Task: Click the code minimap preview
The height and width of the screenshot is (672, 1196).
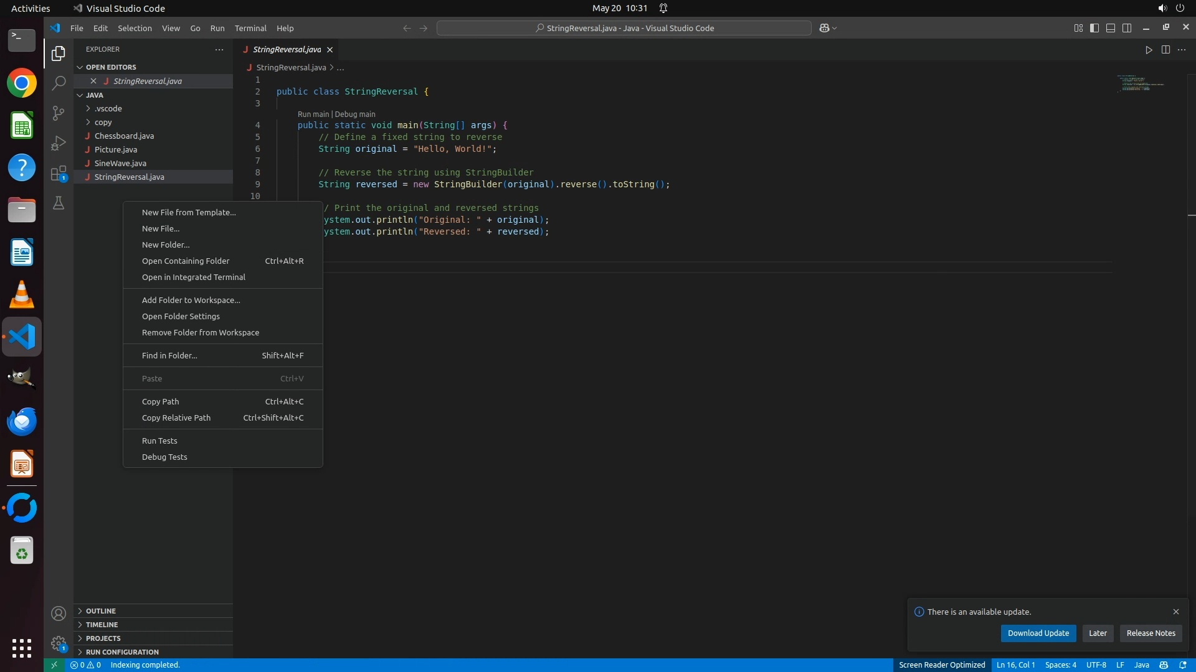Action: click(x=1140, y=83)
